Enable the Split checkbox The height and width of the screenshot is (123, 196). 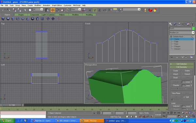[184, 97]
